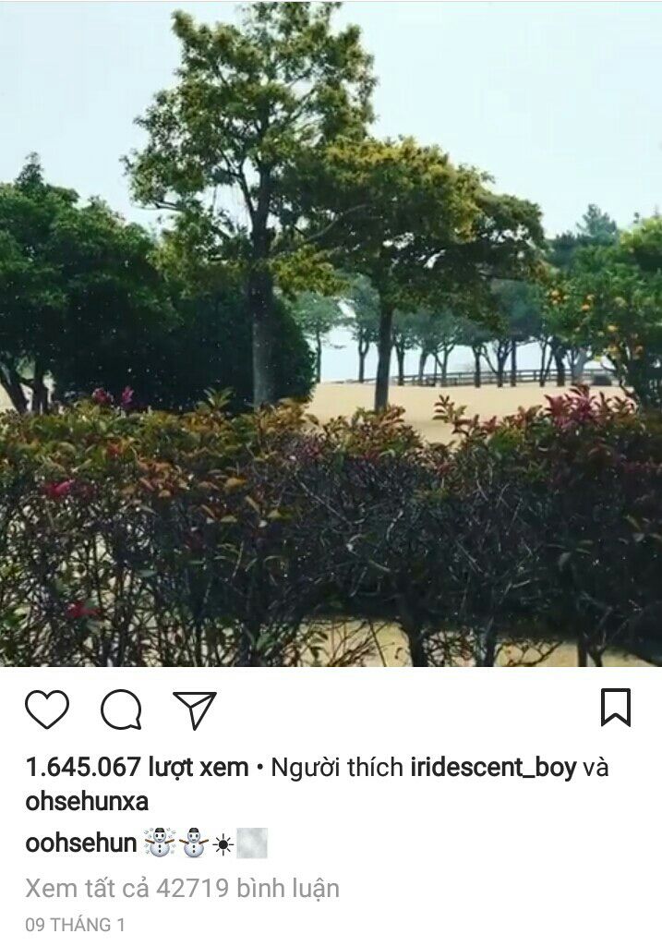Tap the word và after iridescent_boy
The width and height of the screenshot is (662, 946).
point(596,768)
